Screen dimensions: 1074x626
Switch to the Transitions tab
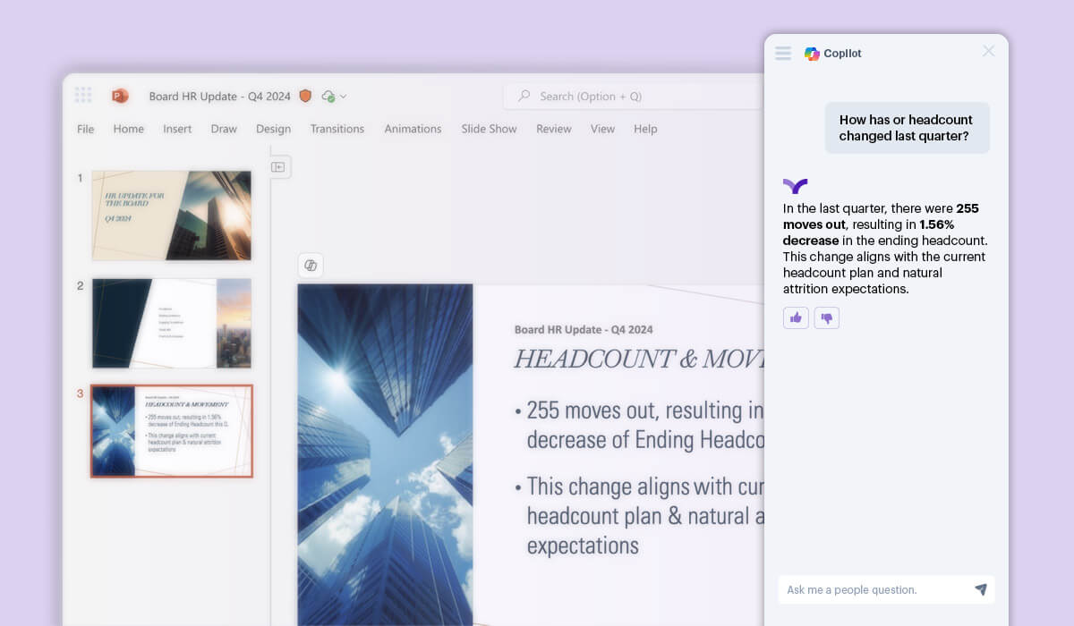[x=337, y=129]
